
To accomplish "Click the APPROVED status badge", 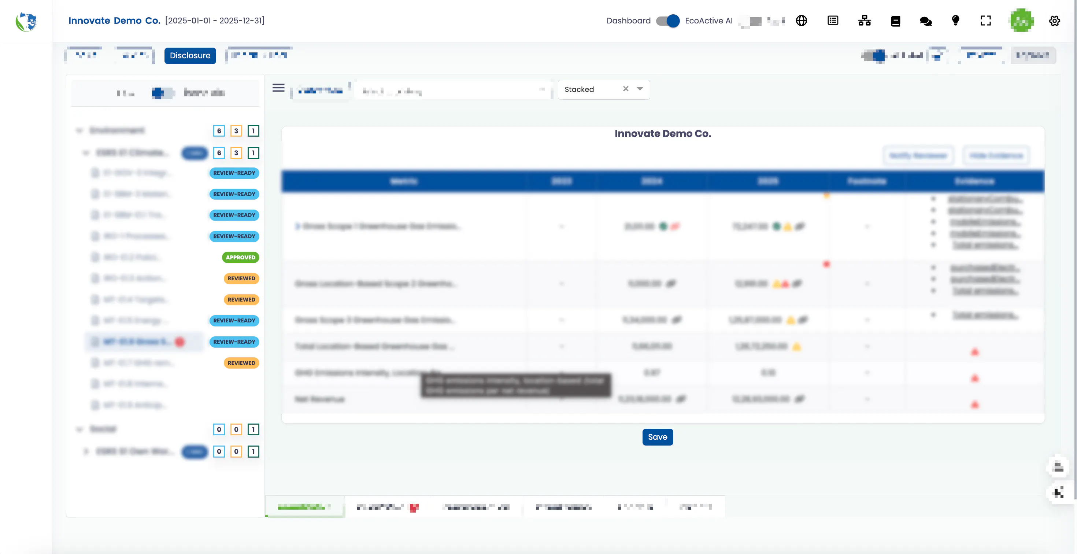I will pos(240,257).
